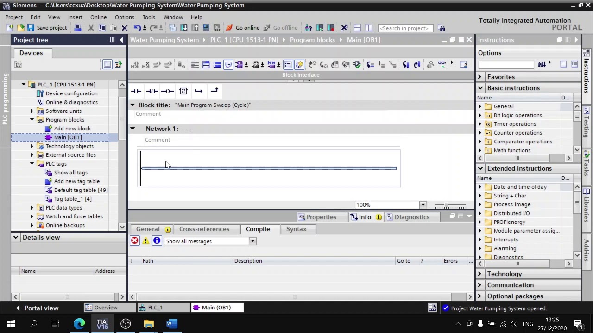Screen dimensions: 593x333
Task: Open Word from the taskbar
Action: [172, 324]
